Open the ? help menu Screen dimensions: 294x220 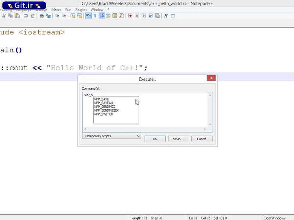tap(108, 9)
